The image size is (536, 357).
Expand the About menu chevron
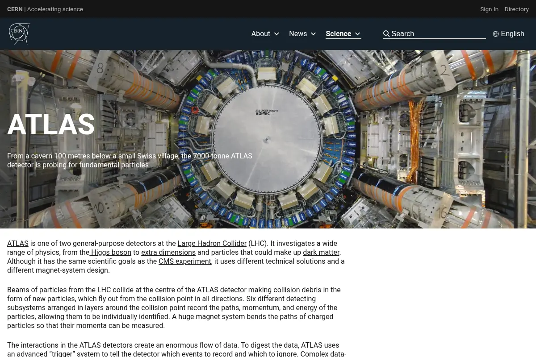pos(276,34)
